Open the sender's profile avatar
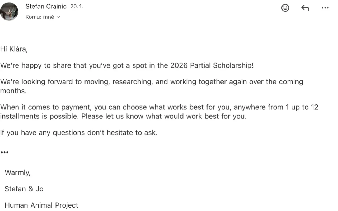338x211 pixels. [x=9, y=11]
